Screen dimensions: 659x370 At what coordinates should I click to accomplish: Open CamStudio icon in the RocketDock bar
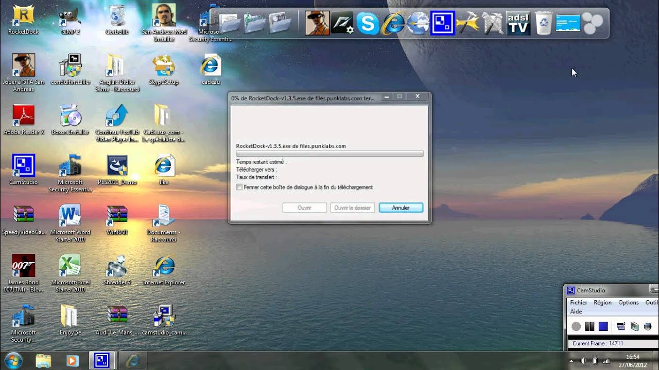tap(443, 24)
